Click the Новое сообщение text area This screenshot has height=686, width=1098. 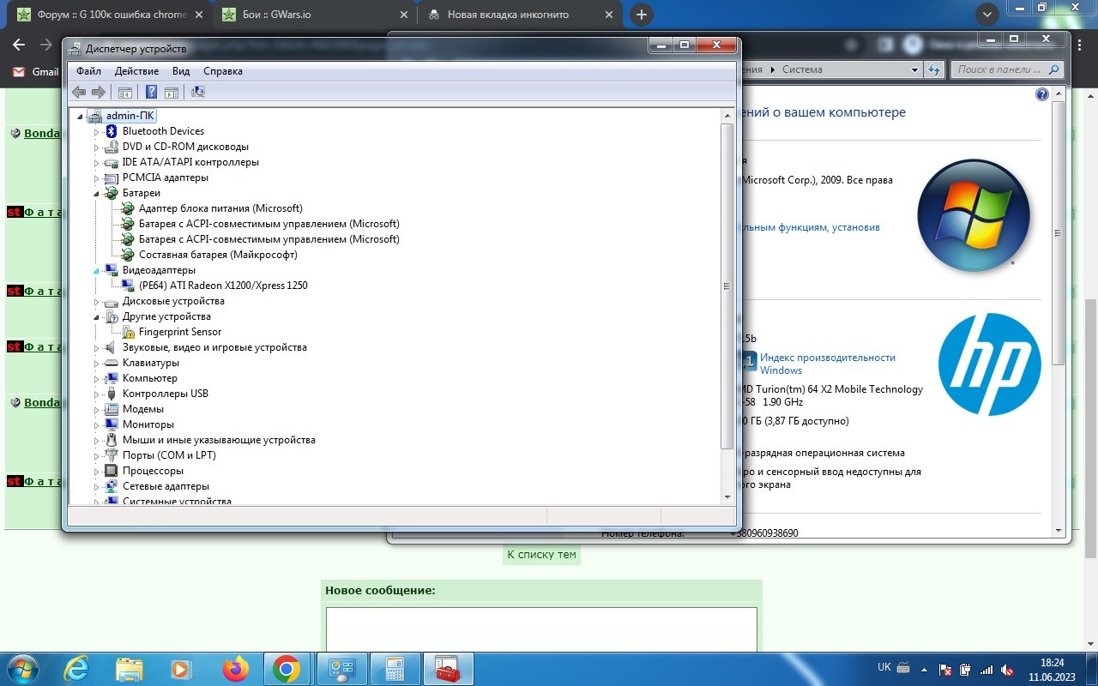pyautogui.click(x=541, y=629)
